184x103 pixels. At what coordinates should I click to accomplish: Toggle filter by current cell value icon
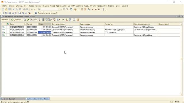46,20
